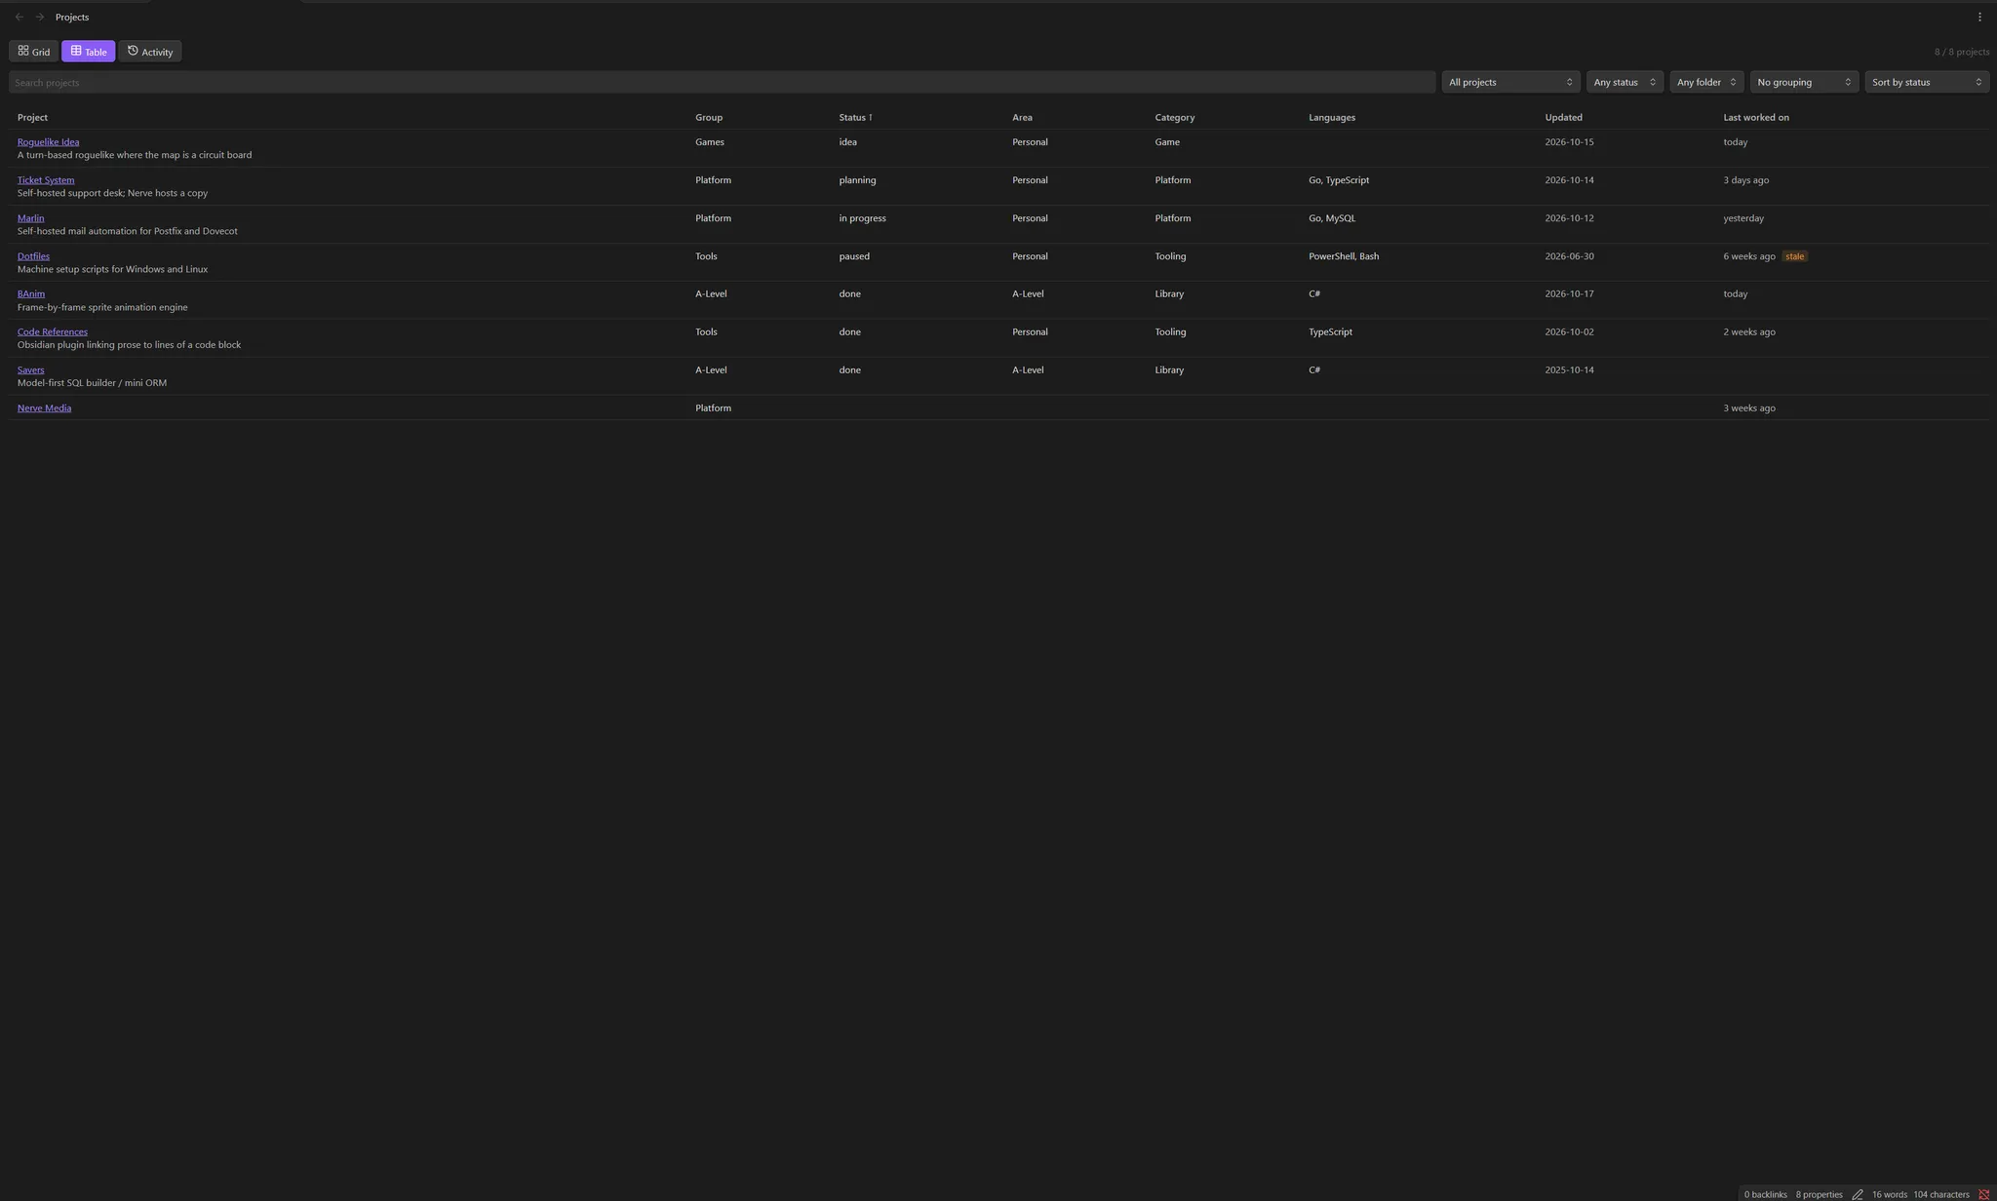Click the Games group cell
This screenshot has width=1997, height=1201.
(x=709, y=142)
